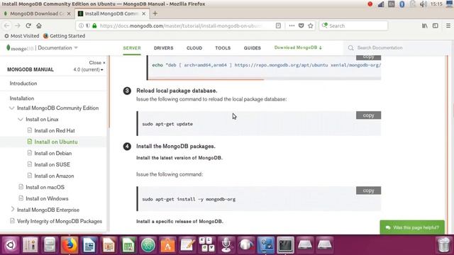454x255 pixels.
Task: Go to the Firefox home page icon
Action: click(x=39, y=25)
